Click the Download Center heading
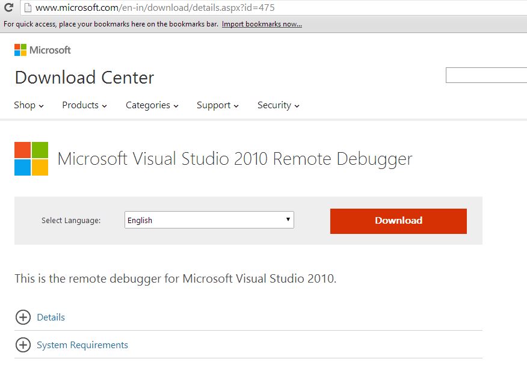The width and height of the screenshot is (527, 365). 84,78
